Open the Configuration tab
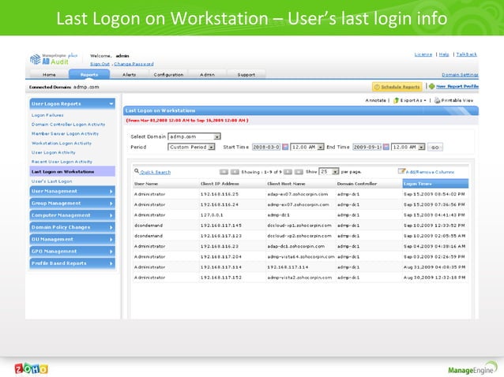The width and height of the screenshot is (504, 377). (168, 74)
